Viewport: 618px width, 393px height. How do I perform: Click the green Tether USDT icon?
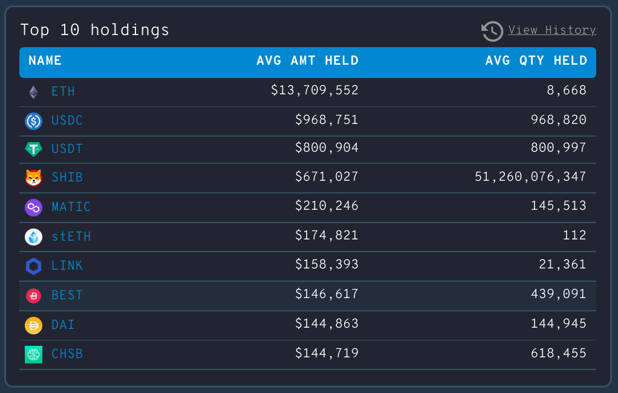[33, 149]
